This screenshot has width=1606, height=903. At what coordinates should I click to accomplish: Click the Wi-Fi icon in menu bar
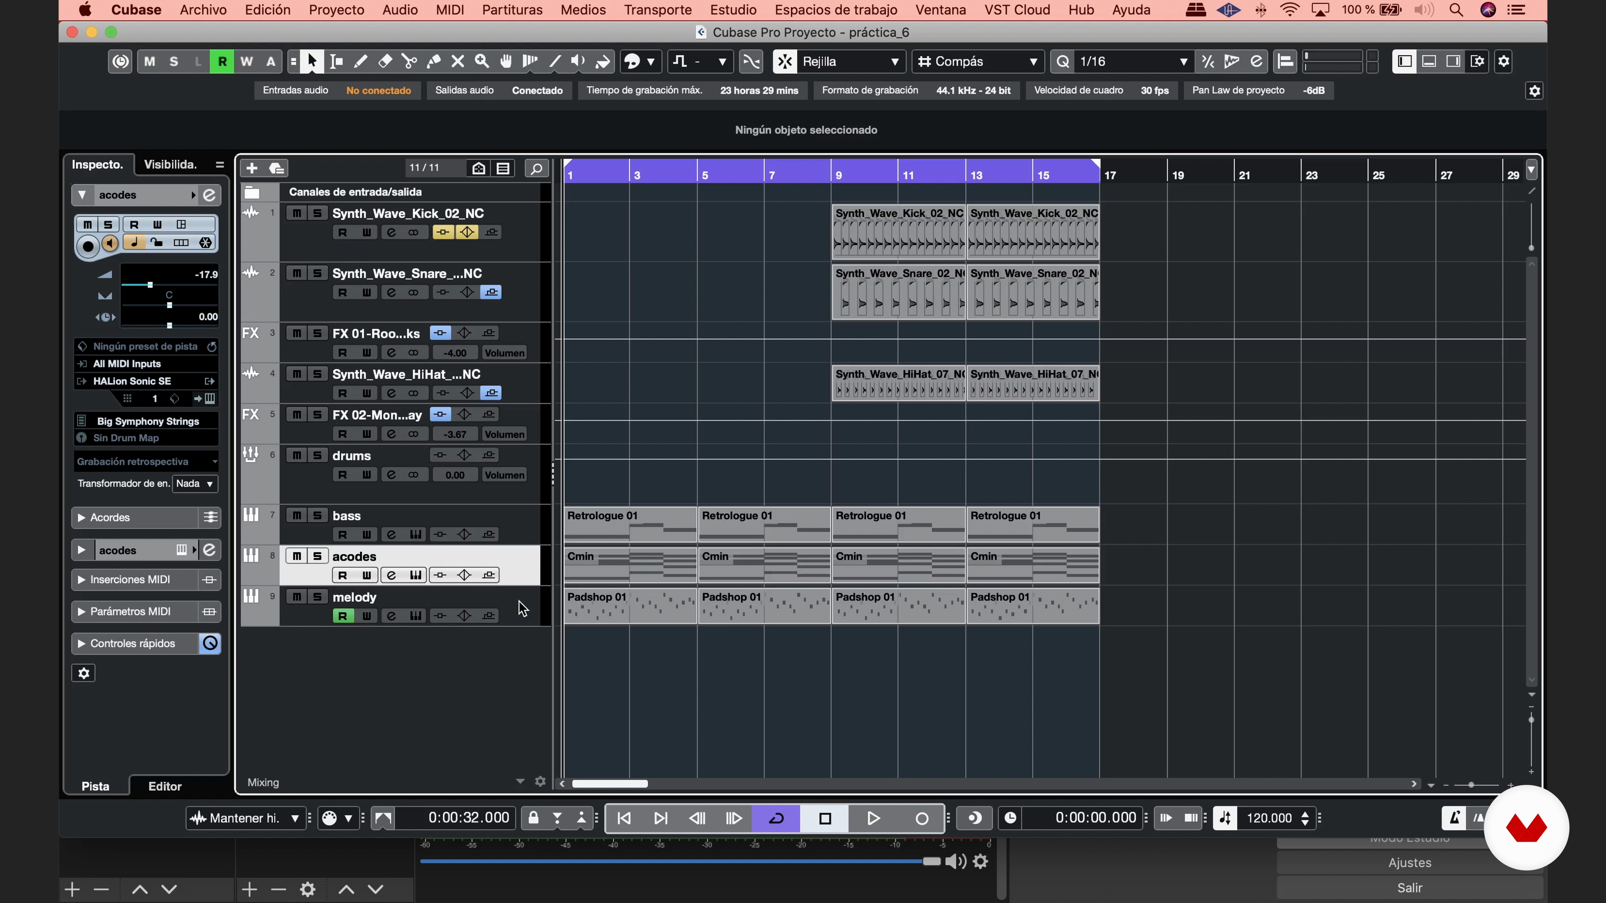coord(1290,10)
